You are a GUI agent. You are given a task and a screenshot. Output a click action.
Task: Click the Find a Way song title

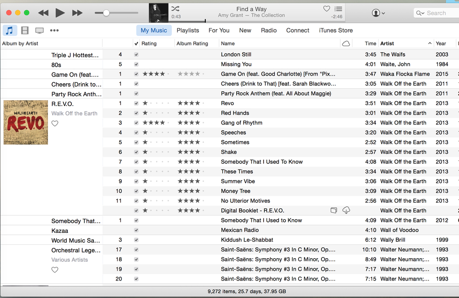(251, 9)
